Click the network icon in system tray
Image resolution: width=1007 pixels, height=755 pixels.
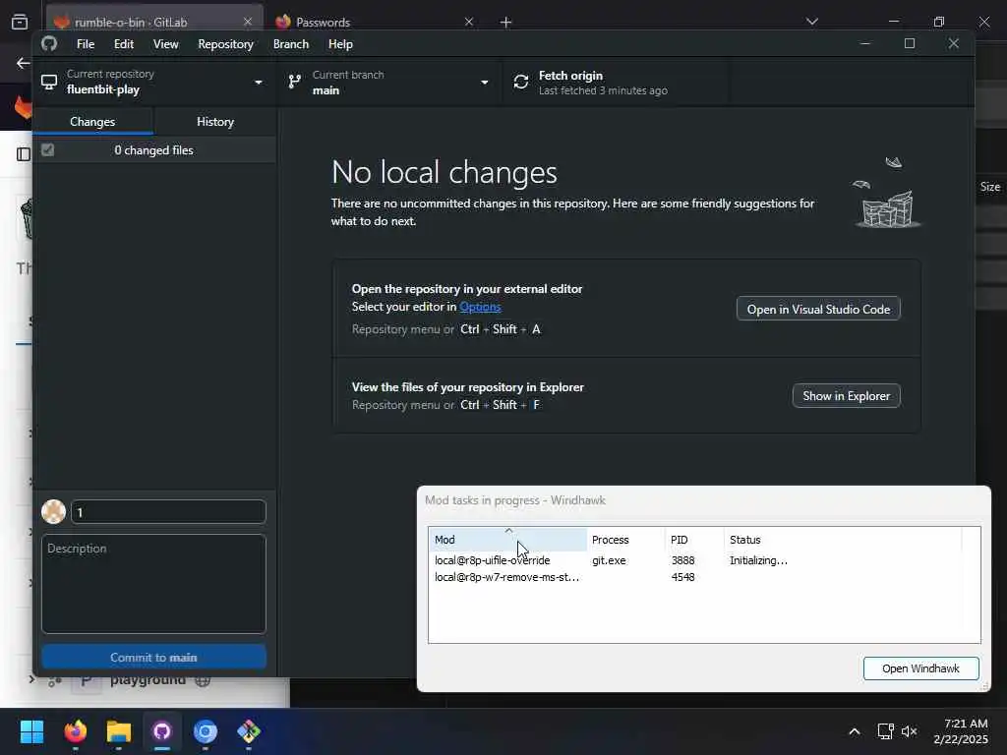[886, 730]
